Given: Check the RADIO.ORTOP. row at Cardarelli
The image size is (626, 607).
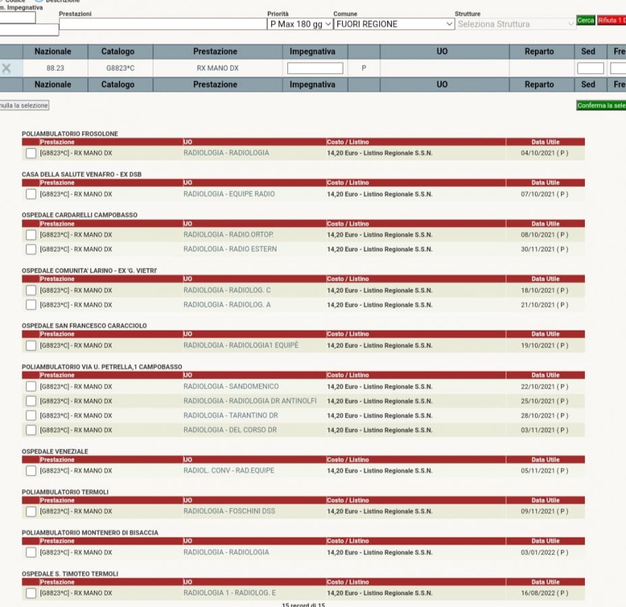Looking at the screenshot, I should click(x=31, y=235).
